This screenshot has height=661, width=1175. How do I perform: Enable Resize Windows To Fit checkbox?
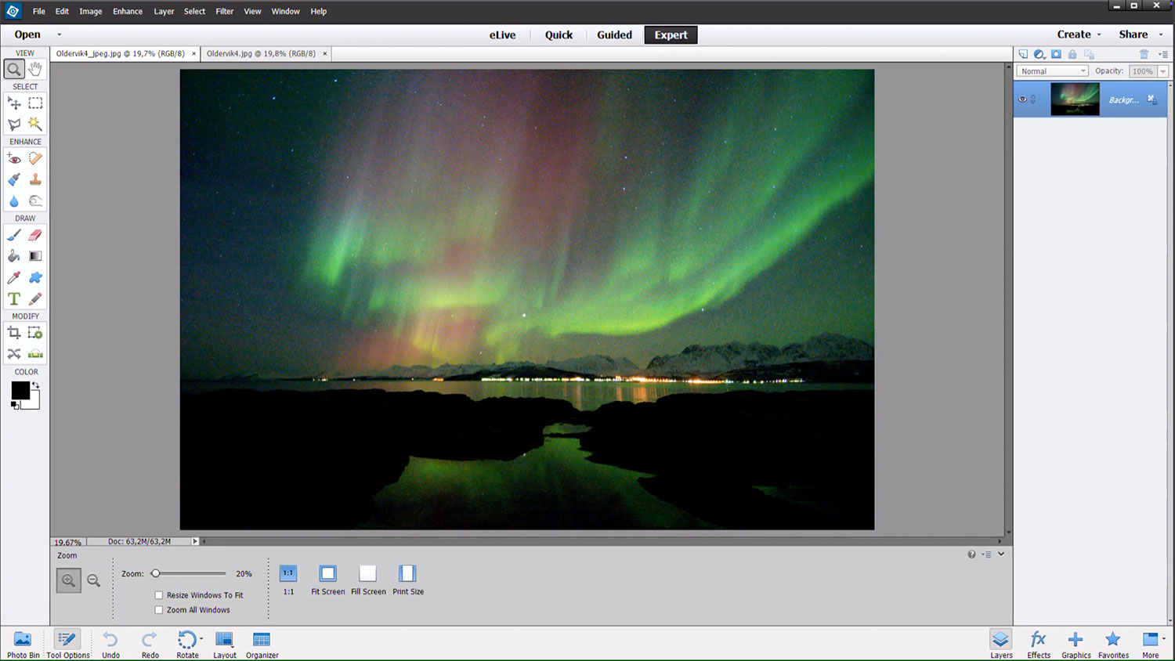[159, 595]
